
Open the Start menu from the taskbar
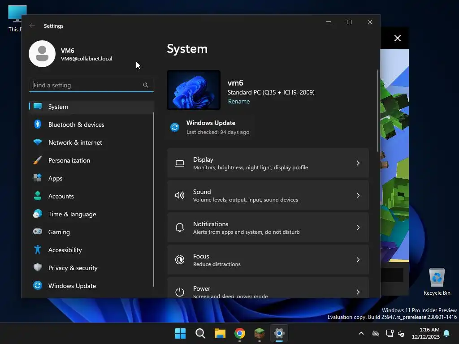pyautogui.click(x=180, y=333)
